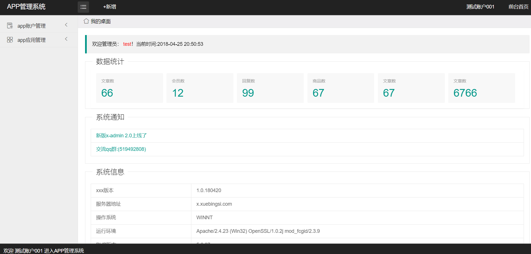The width and height of the screenshot is (531, 254).
Task: Toggle the sidebar with the hamburger menu icon
Action: (83, 7)
